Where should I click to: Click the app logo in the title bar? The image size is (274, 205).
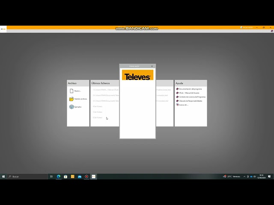click(x=3, y=29)
